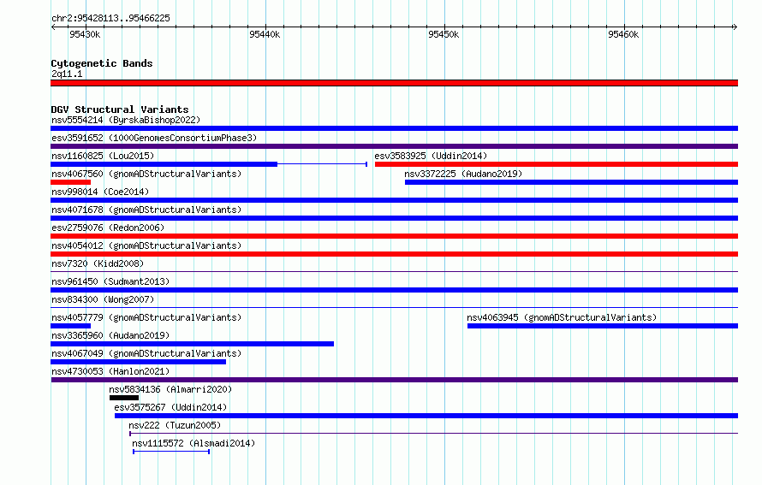Click the nsv998014 (Coe2014) label
The height and width of the screenshot is (485, 762).
tap(100, 192)
